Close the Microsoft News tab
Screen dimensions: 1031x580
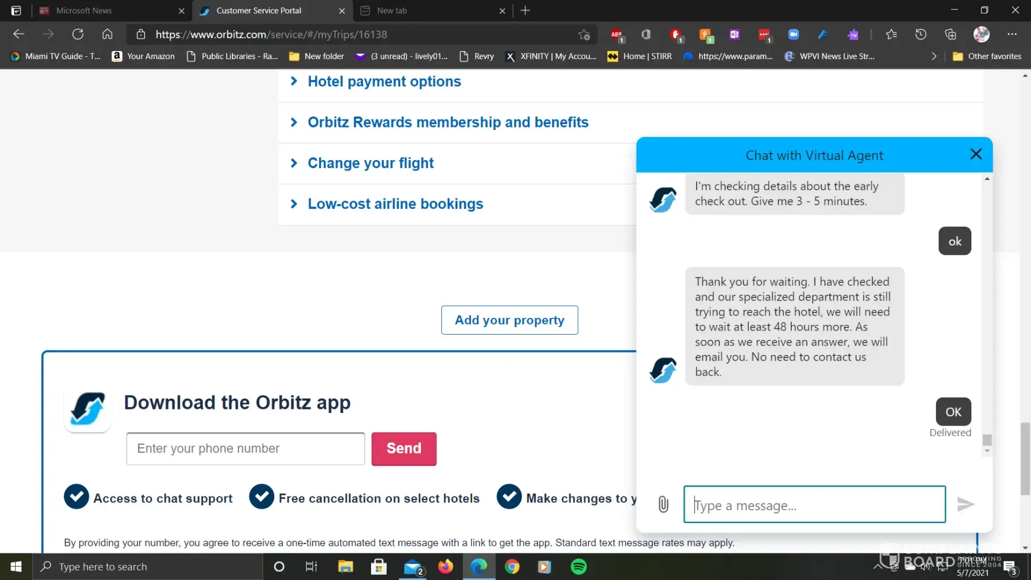pos(181,10)
